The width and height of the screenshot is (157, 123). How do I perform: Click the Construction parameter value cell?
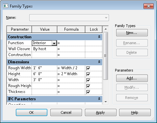(44, 55)
